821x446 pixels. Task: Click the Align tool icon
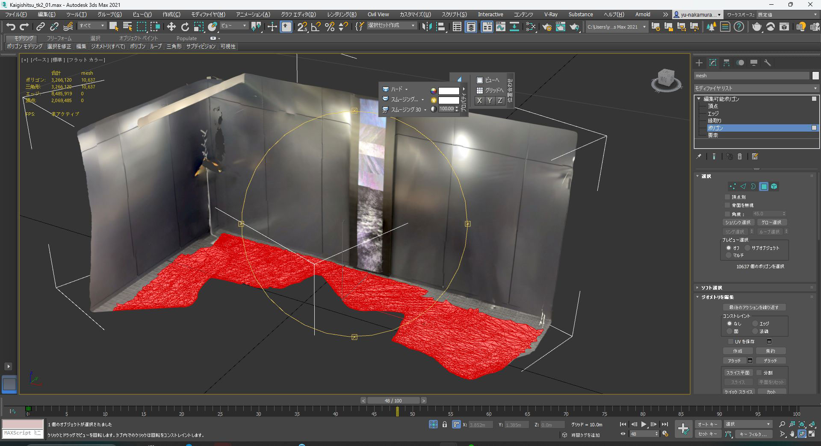coord(440,27)
